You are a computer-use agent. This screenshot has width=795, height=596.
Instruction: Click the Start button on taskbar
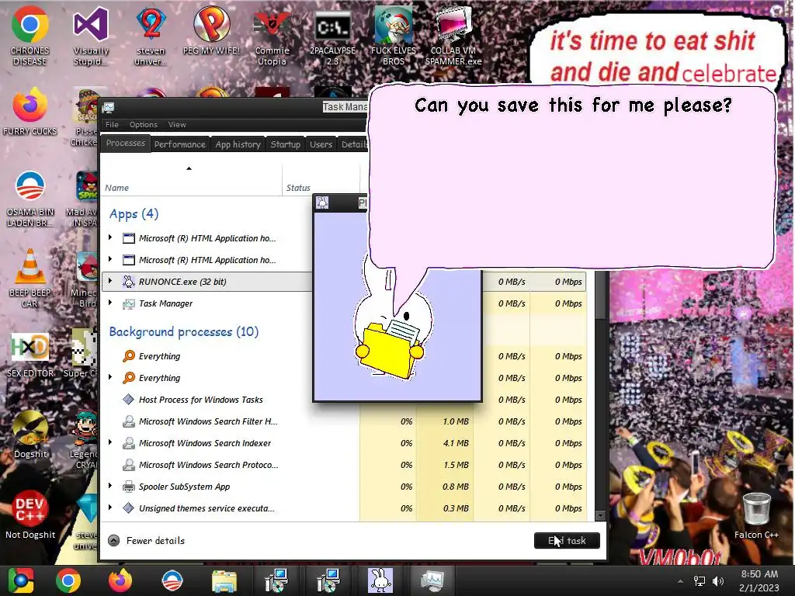(x=20, y=580)
